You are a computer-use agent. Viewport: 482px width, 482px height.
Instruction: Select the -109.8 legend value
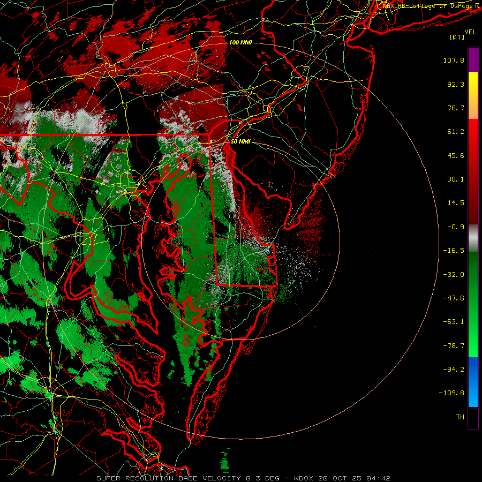[x=451, y=393]
